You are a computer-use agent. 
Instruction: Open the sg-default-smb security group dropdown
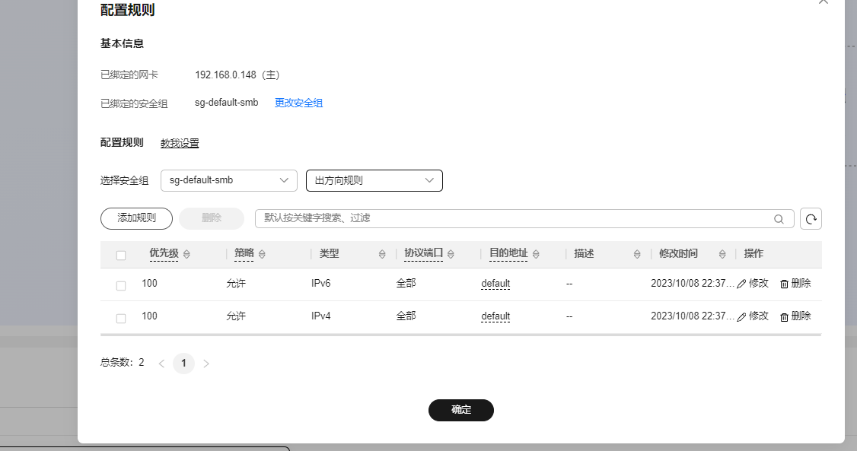[228, 180]
